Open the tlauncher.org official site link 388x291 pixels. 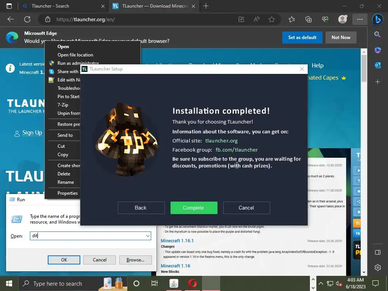click(x=221, y=141)
